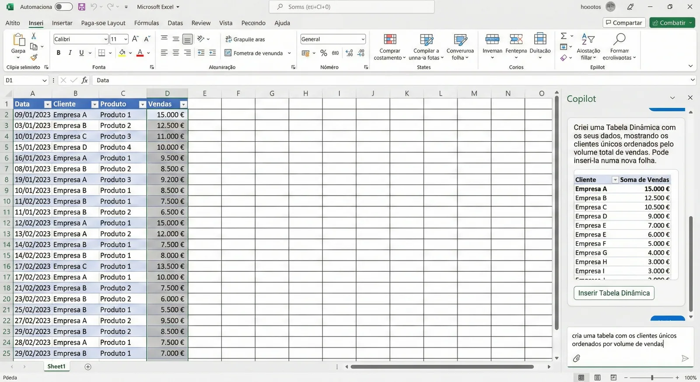Open the Insertar ribbon tab

coord(62,23)
